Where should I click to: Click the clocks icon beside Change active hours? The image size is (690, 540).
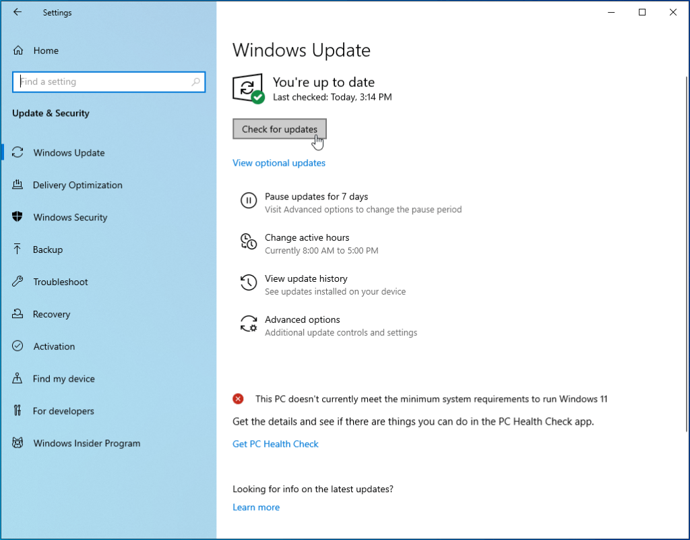click(248, 241)
